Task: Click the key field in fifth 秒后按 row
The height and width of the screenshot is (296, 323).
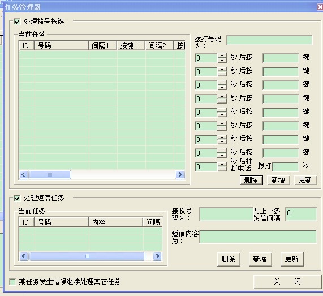Action: pos(281,113)
